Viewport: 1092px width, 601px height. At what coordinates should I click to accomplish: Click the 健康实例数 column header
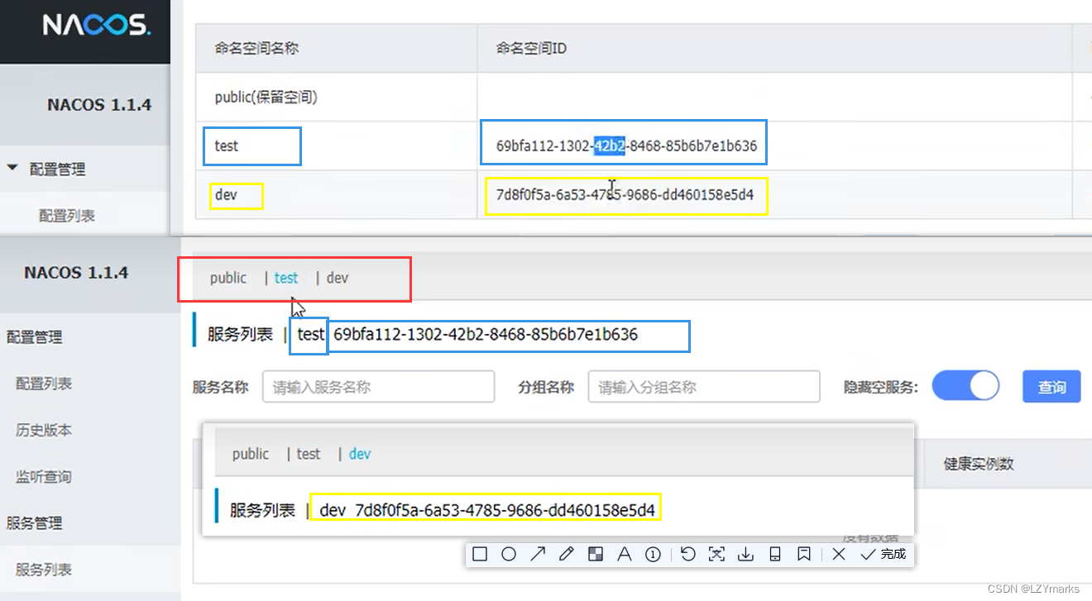[979, 464]
